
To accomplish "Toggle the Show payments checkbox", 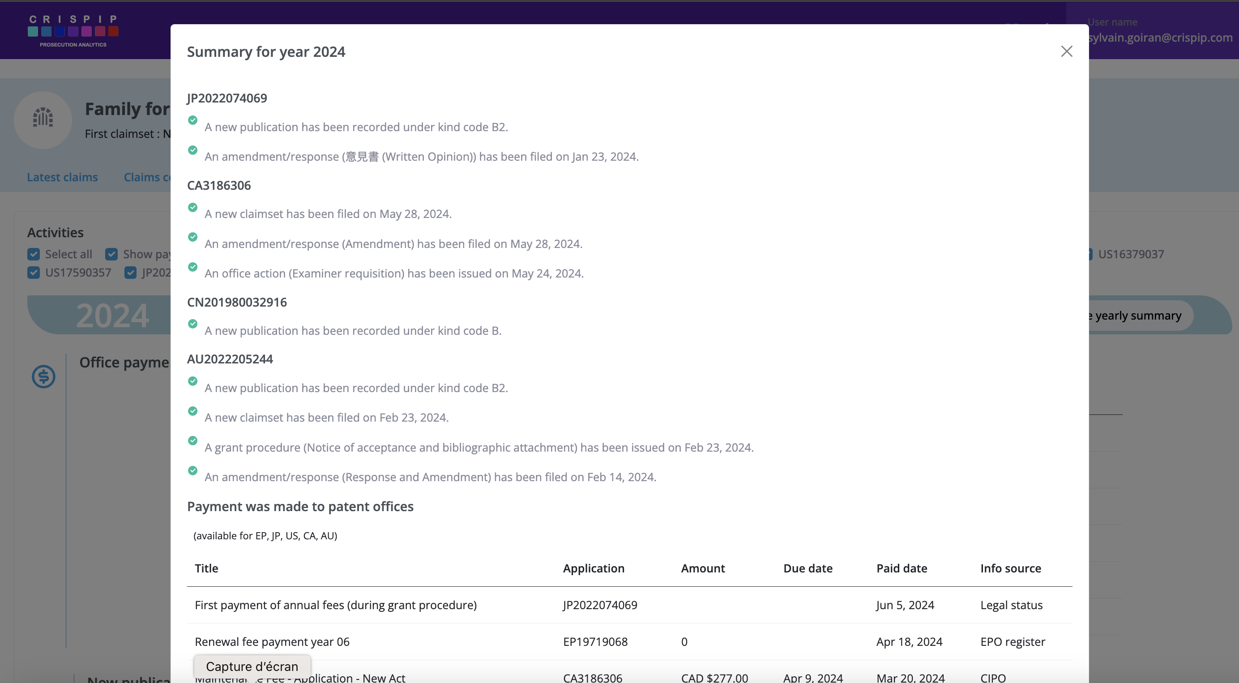I will tap(111, 254).
